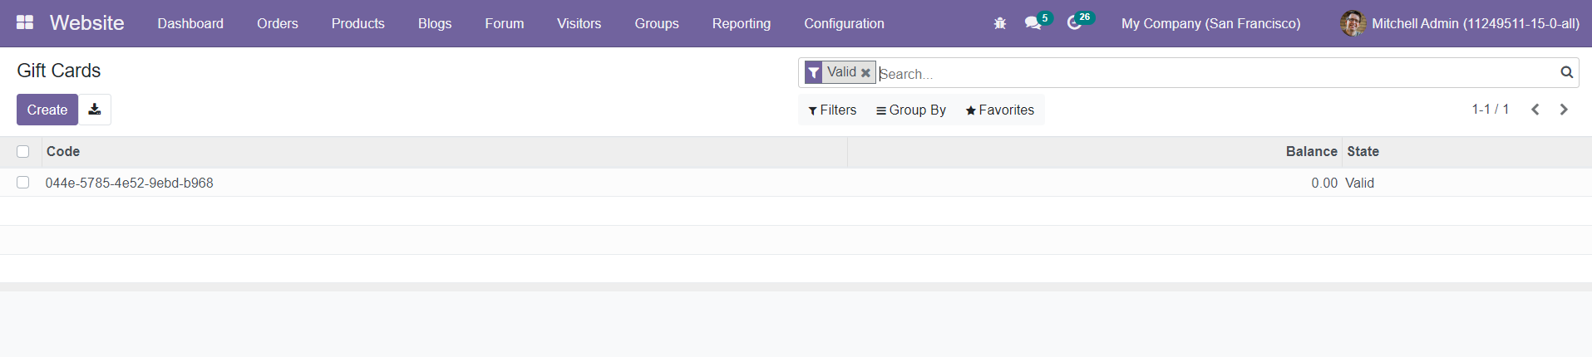The width and height of the screenshot is (1592, 357).
Task: Expand the Configuration menu
Action: coord(844,23)
